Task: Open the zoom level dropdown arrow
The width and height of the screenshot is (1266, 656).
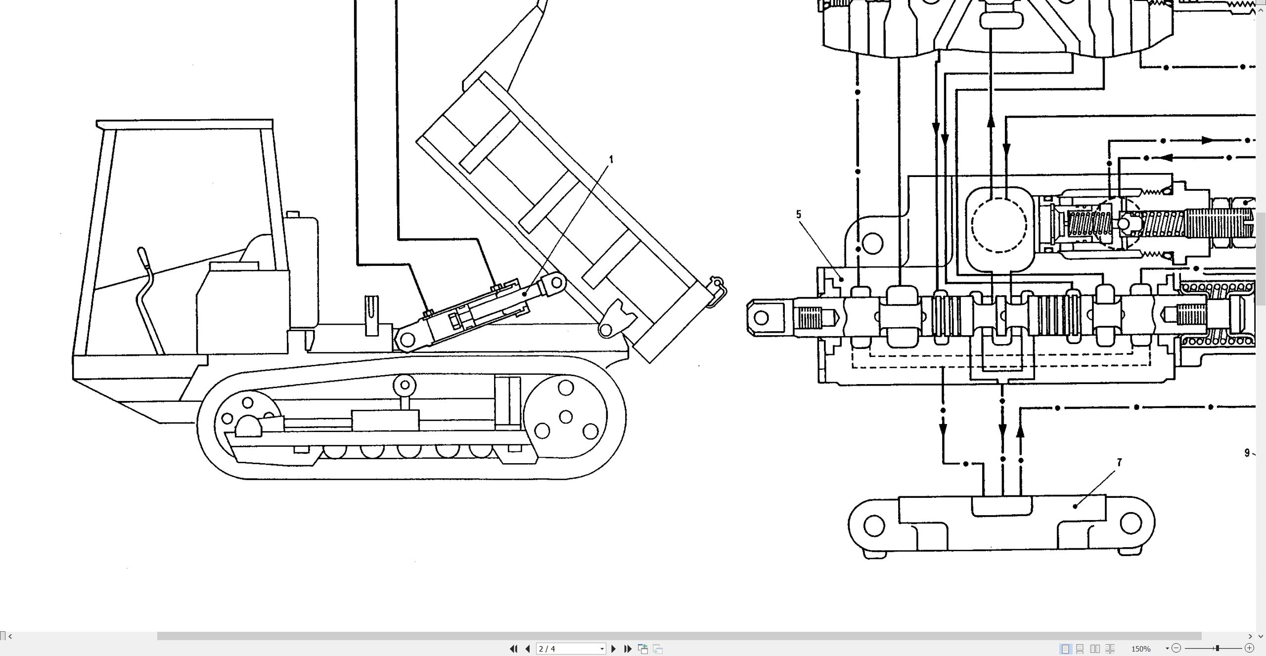Action: tap(1167, 649)
